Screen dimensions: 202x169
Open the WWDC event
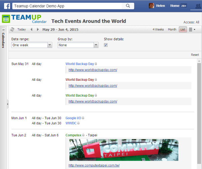71,123
